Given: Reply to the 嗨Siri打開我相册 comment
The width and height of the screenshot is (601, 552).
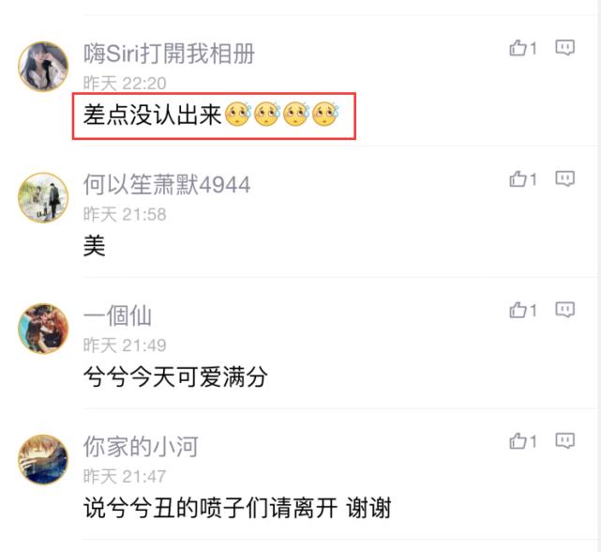Looking at the screenshot, I should pos(565,48).
